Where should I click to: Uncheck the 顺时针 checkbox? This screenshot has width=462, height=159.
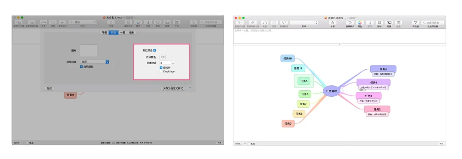161,68
